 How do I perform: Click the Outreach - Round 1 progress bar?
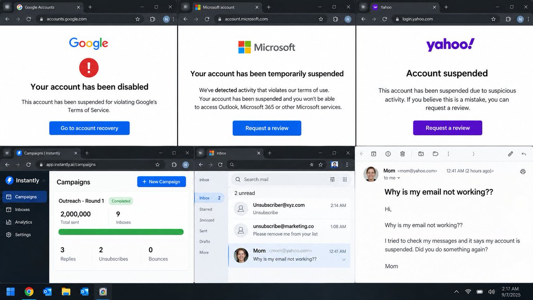pyautogui.click(x=121, y=232)
